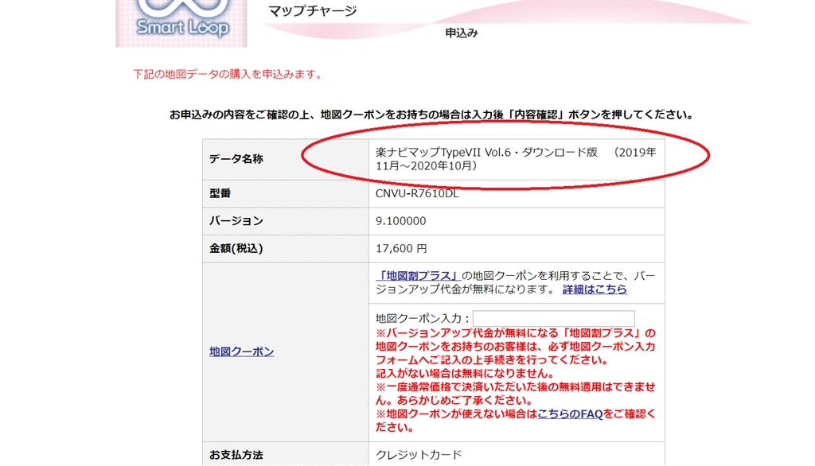Open the 詳細はこちら link

[x=595, y=289]
